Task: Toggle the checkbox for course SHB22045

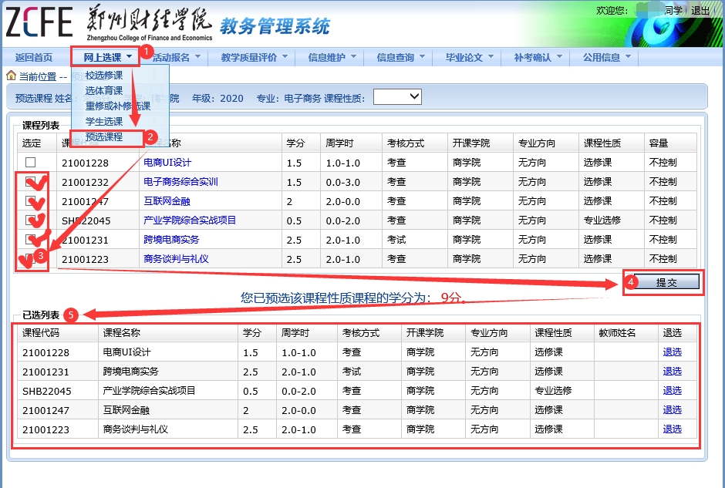Action: [x=31, y=220]
